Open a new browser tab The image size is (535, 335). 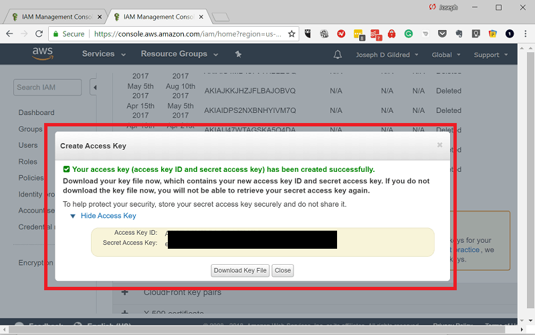click(221, 17)
